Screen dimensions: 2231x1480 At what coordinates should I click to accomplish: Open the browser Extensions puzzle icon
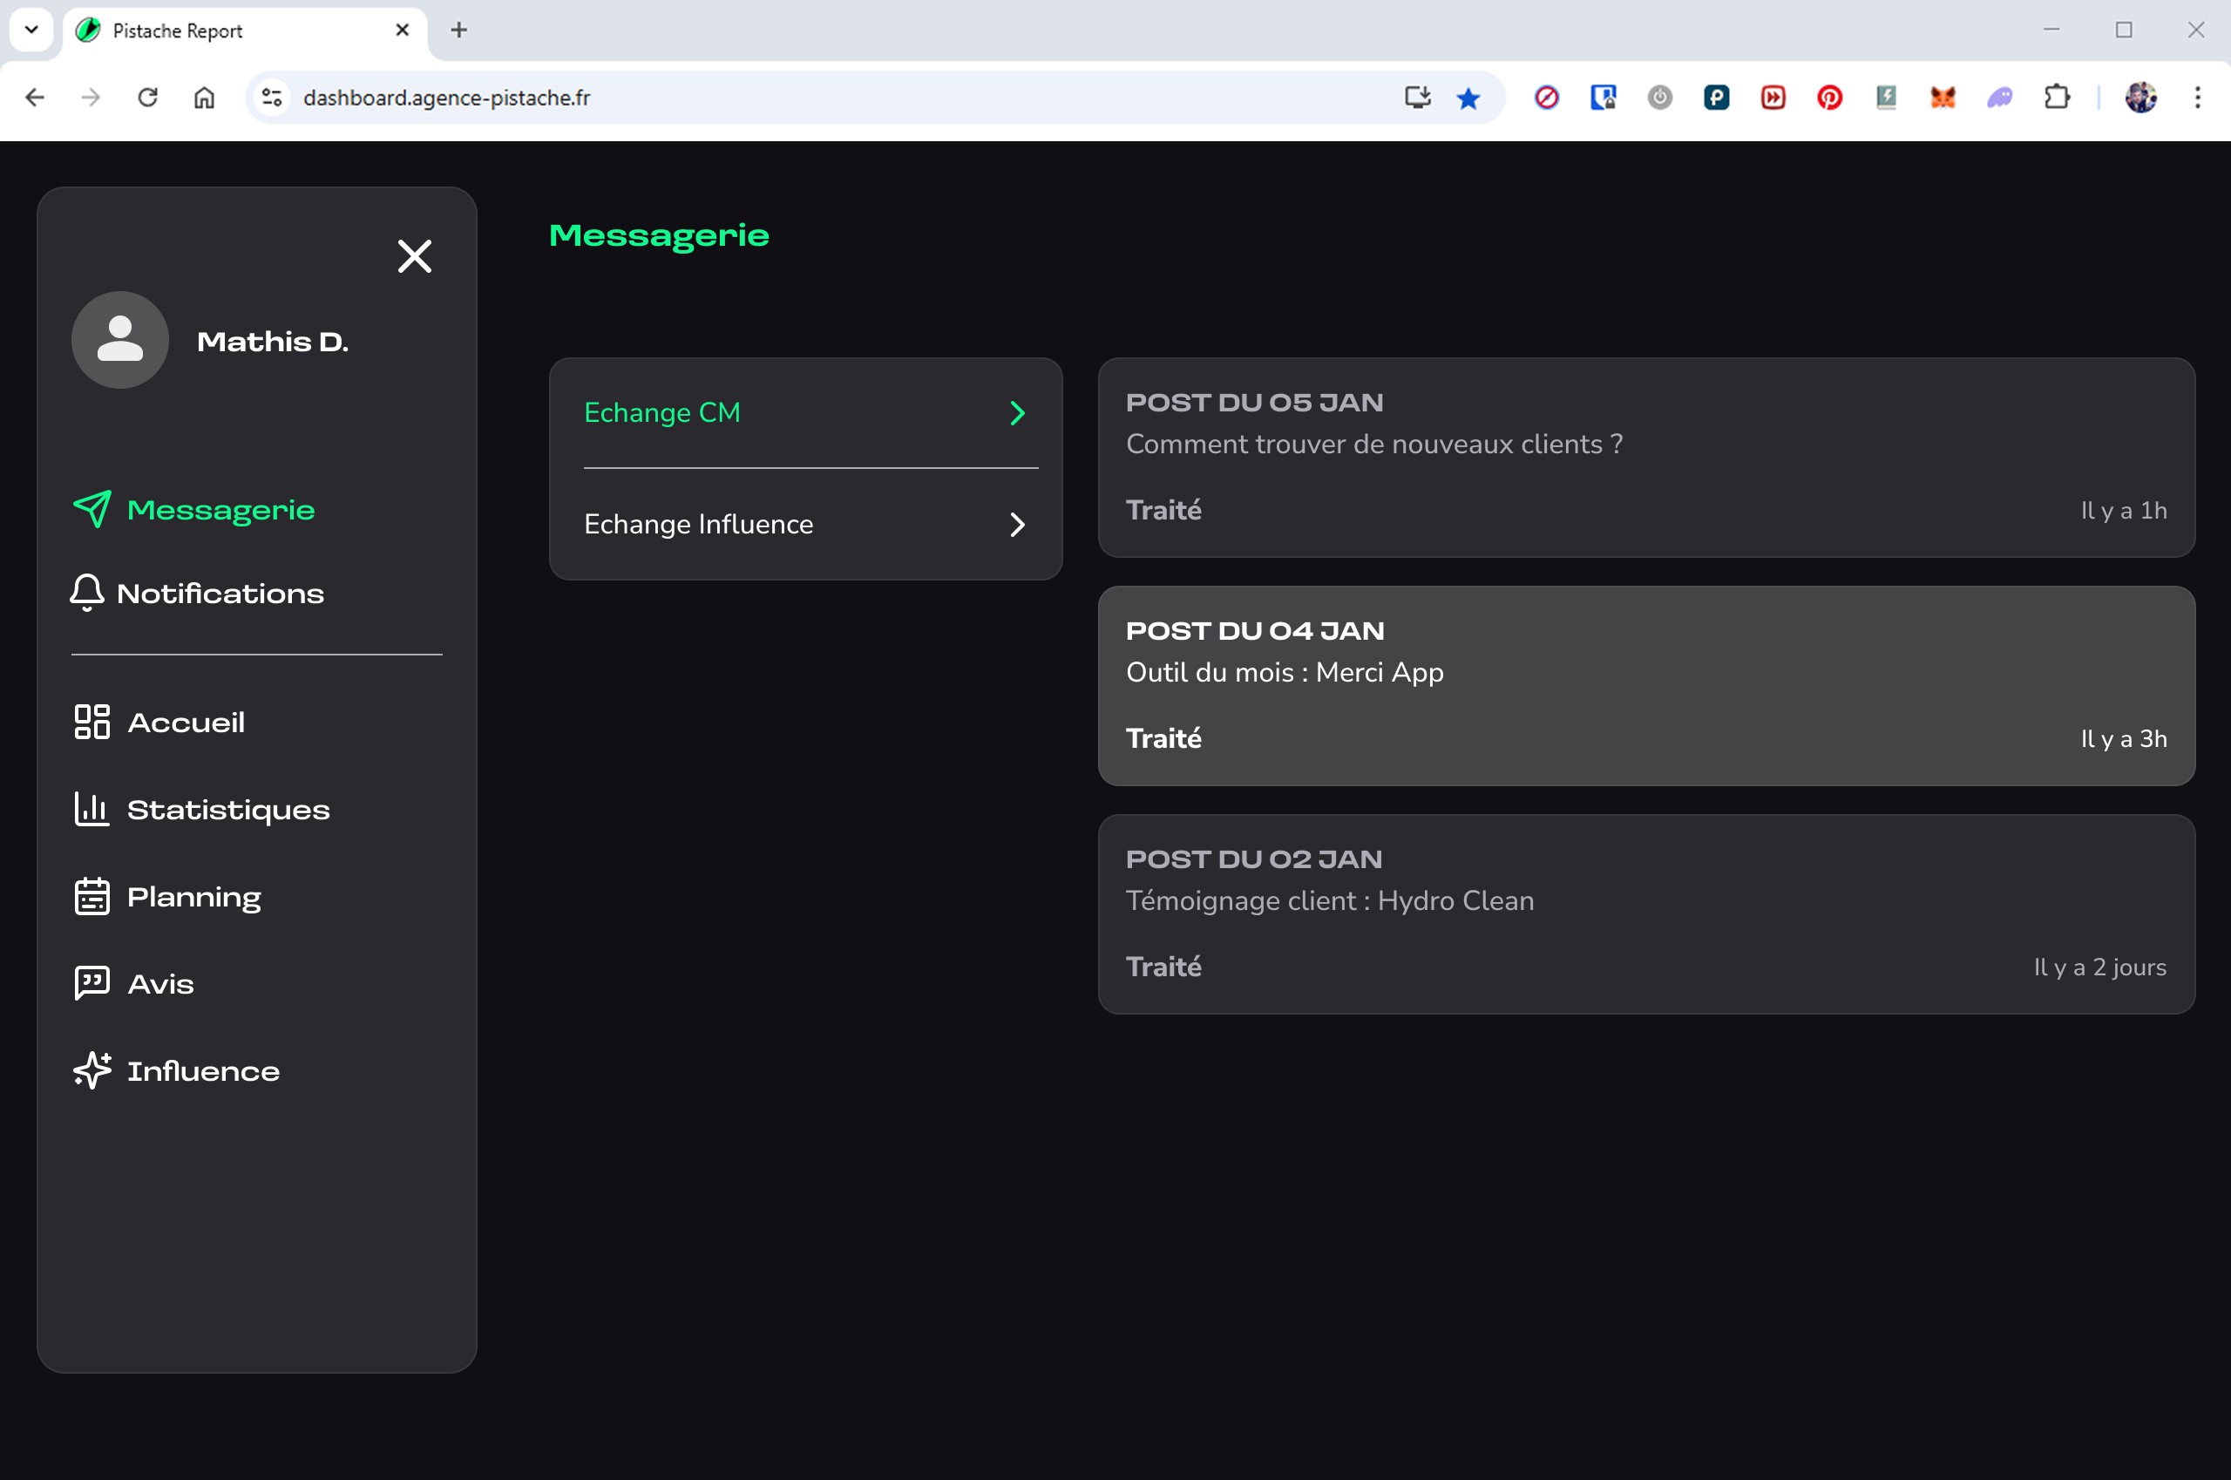point(2057,98)
